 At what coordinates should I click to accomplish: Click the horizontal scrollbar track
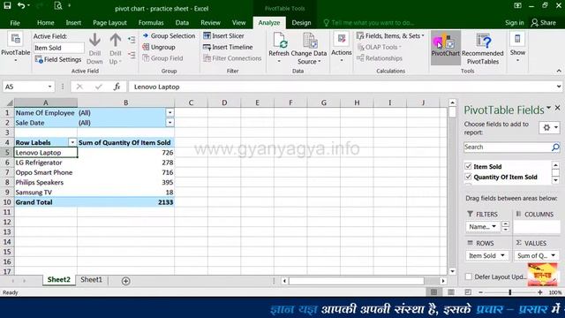(356, 281)
